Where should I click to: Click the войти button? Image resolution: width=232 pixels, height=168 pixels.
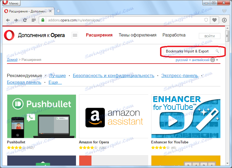209,36
